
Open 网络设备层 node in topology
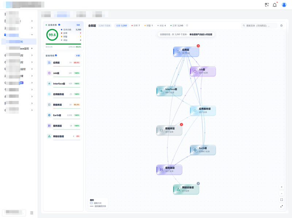(x=186, y=189)
